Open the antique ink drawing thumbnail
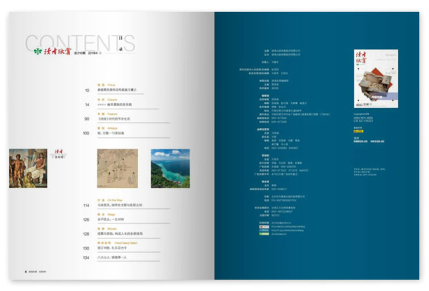Screen dimensions: 429x291 click(x=117, y=168)
